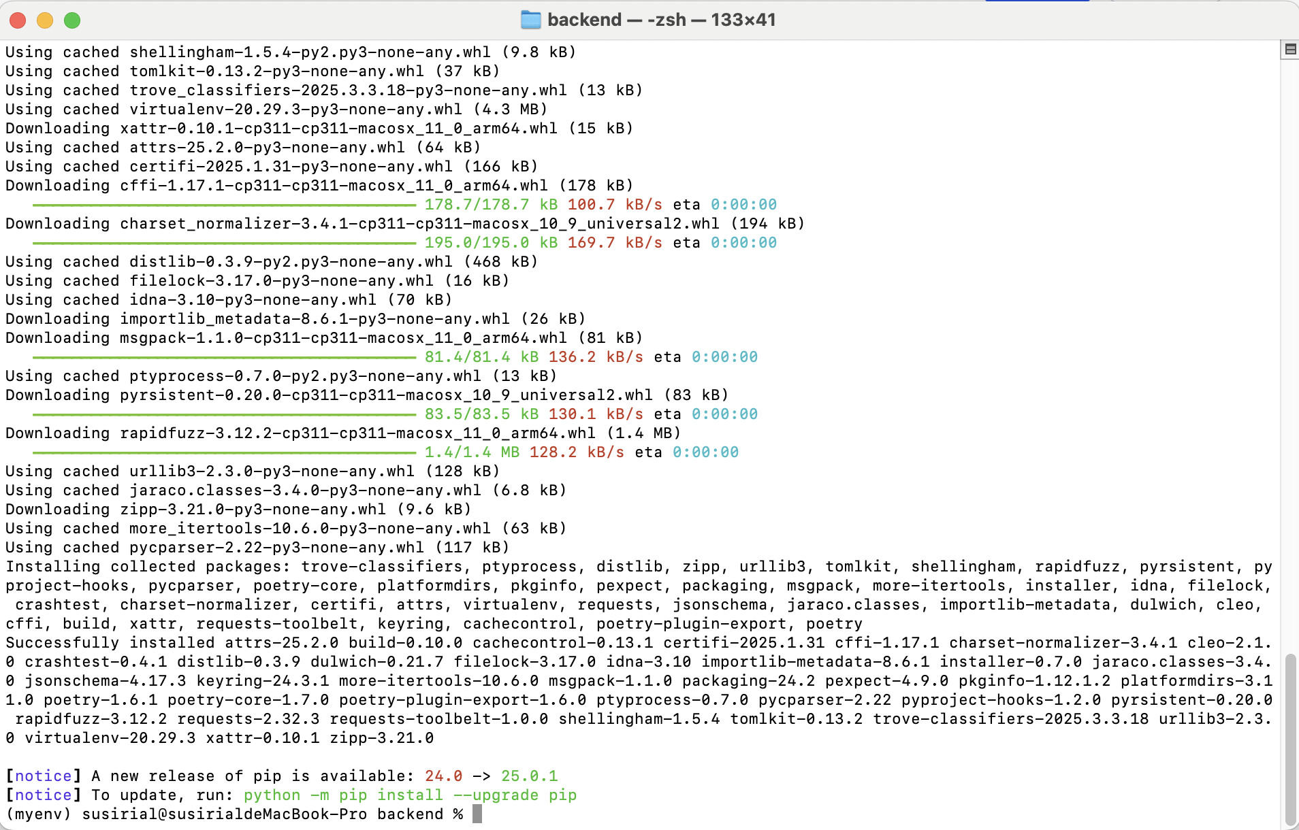
Task: Click "susirial@susirialdeMacBook-Pro" in the prompt
Action: [224, 814]
